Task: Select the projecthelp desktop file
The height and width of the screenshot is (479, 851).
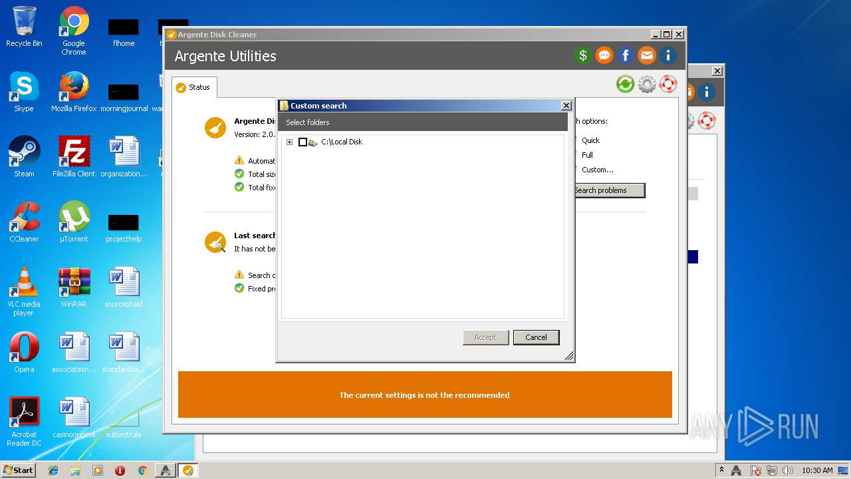Action: point(124,228)
